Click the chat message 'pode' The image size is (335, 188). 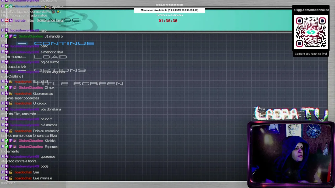tap(44, 166)
